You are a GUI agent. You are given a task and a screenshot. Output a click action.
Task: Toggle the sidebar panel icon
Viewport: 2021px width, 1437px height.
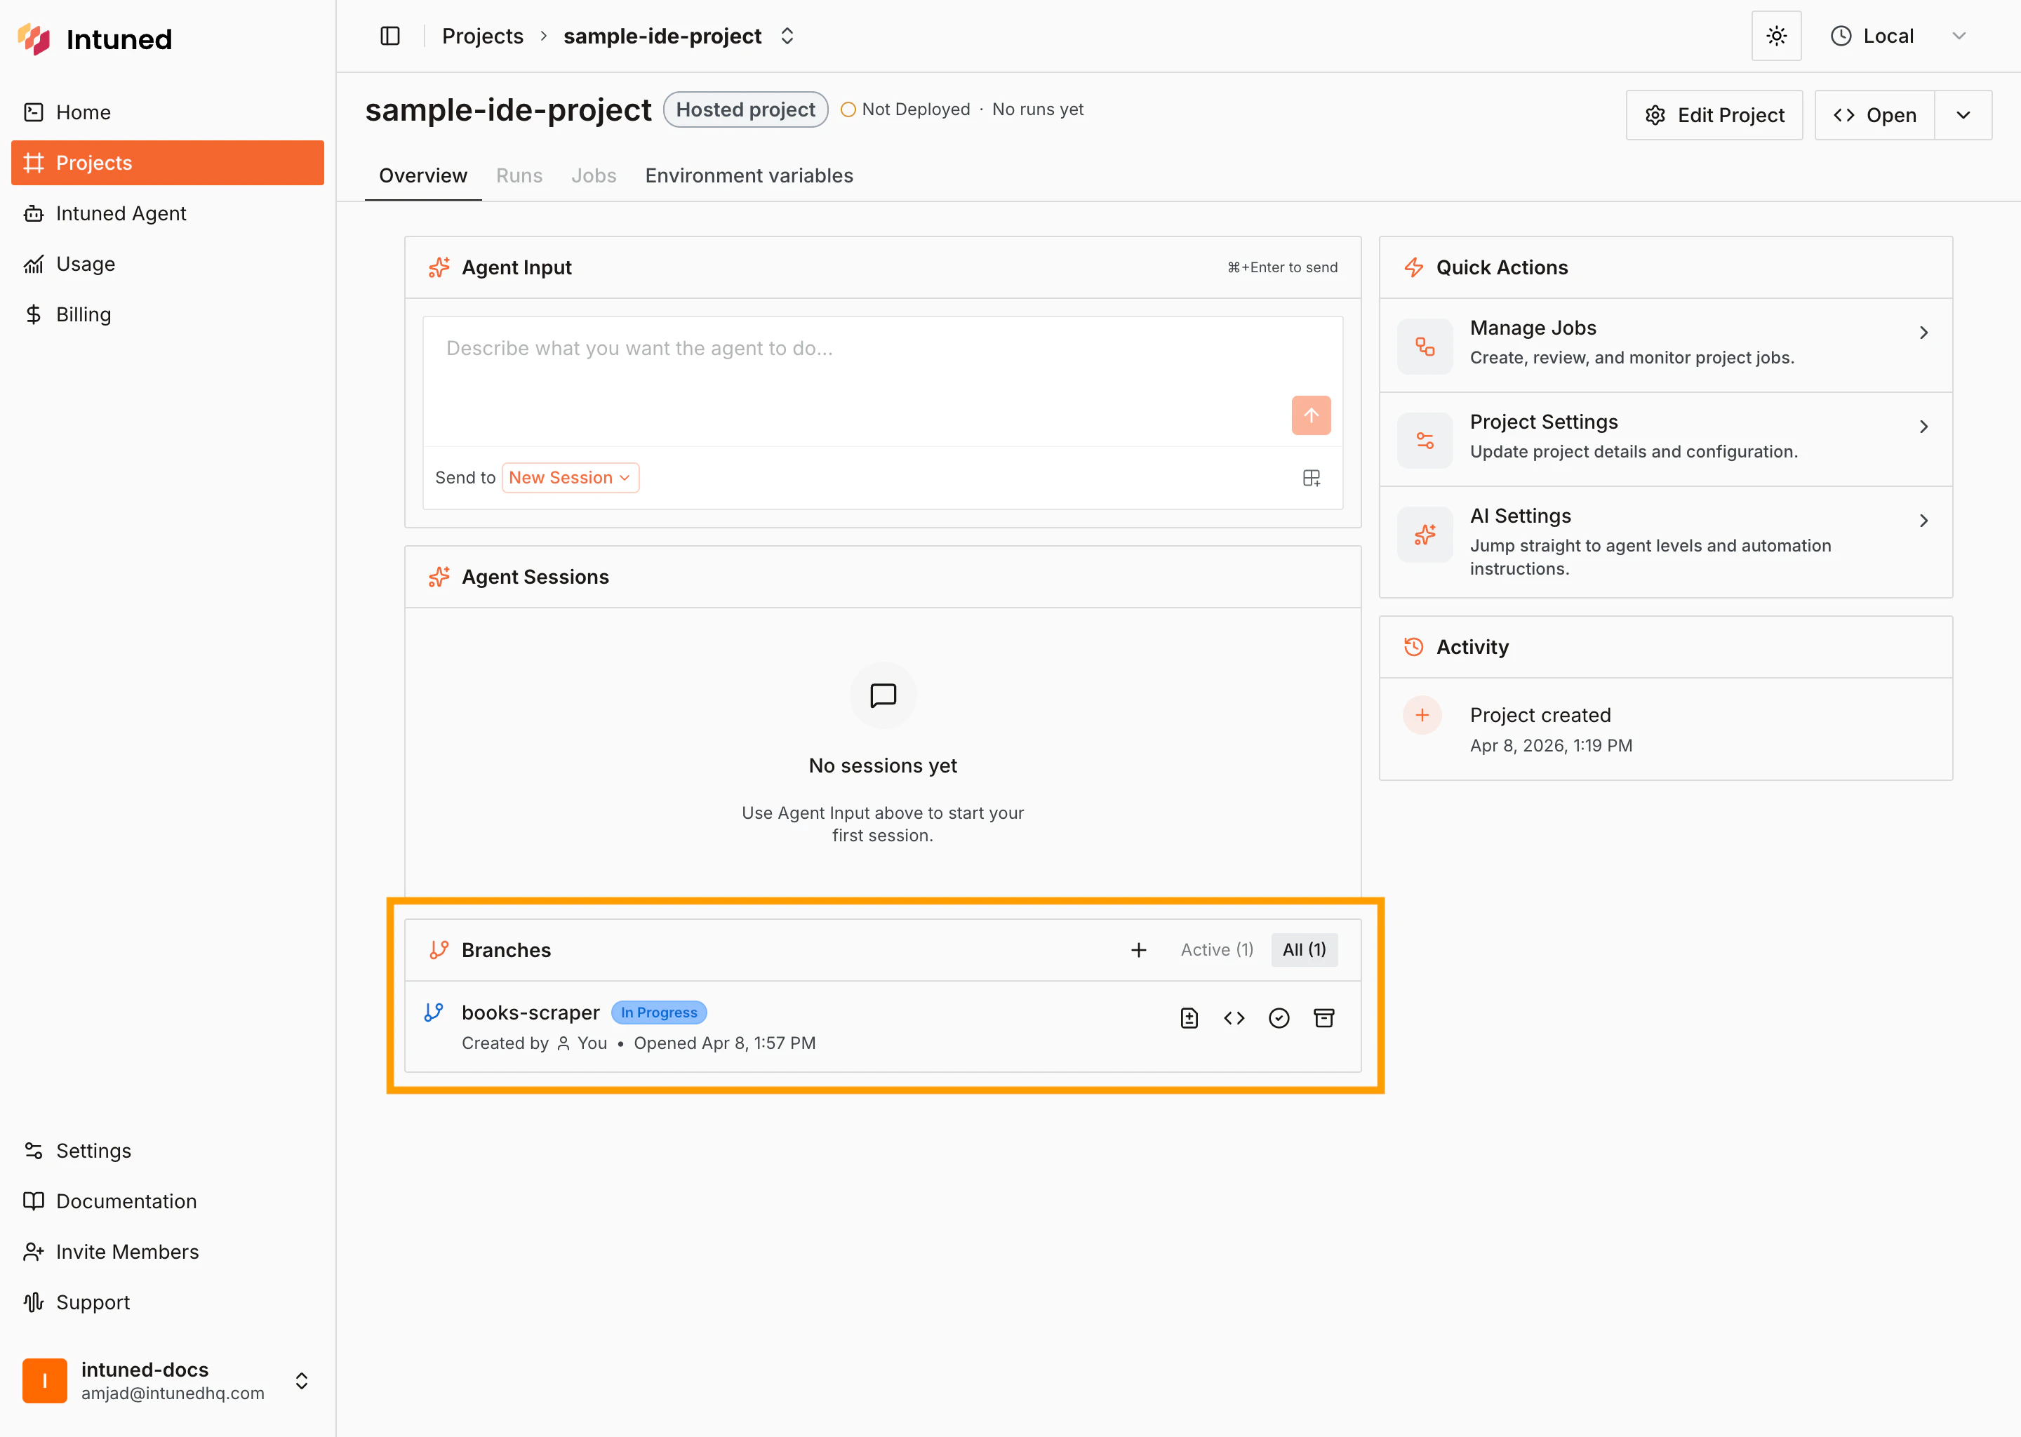pos(390,36)
